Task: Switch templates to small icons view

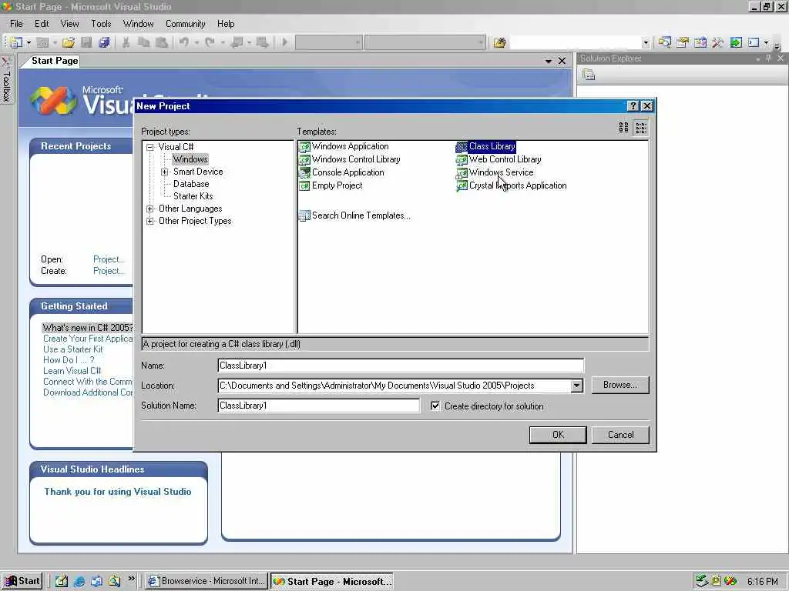Action: pos(641,128)
